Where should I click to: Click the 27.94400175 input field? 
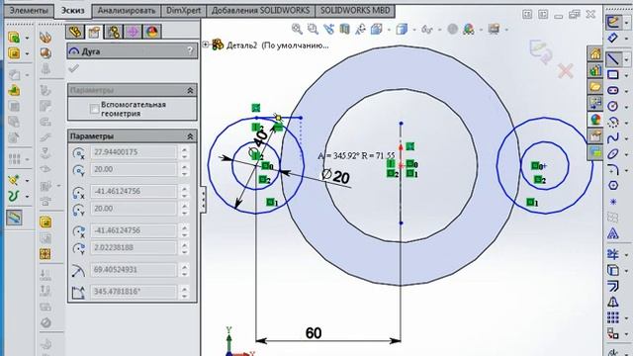click(134, 152)
